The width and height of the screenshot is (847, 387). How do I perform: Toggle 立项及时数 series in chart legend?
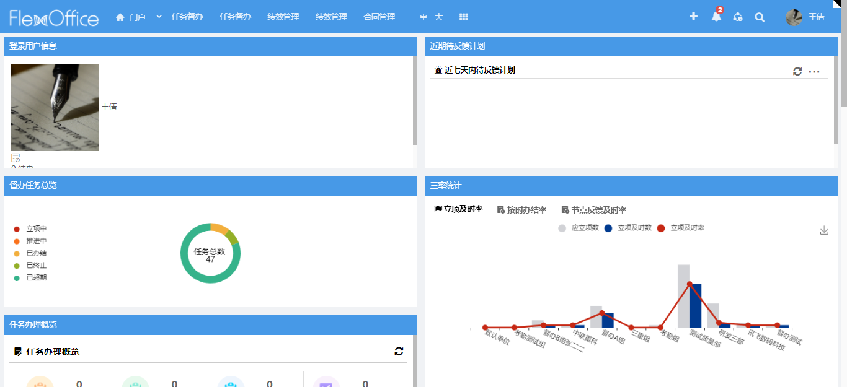(627, 228)
